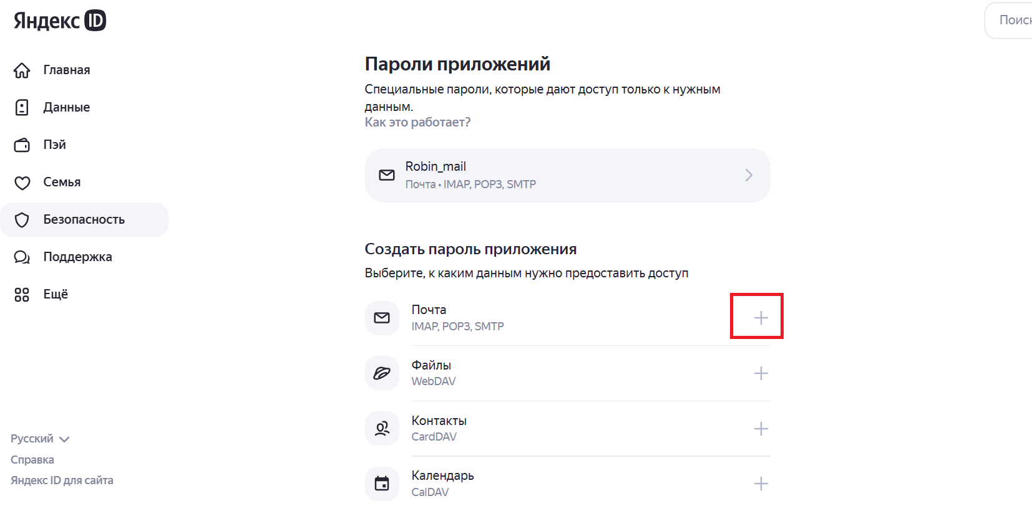Click the Главная home icon
The height and width of the screenshot is (506, 1032).
[x=22, y=70]
